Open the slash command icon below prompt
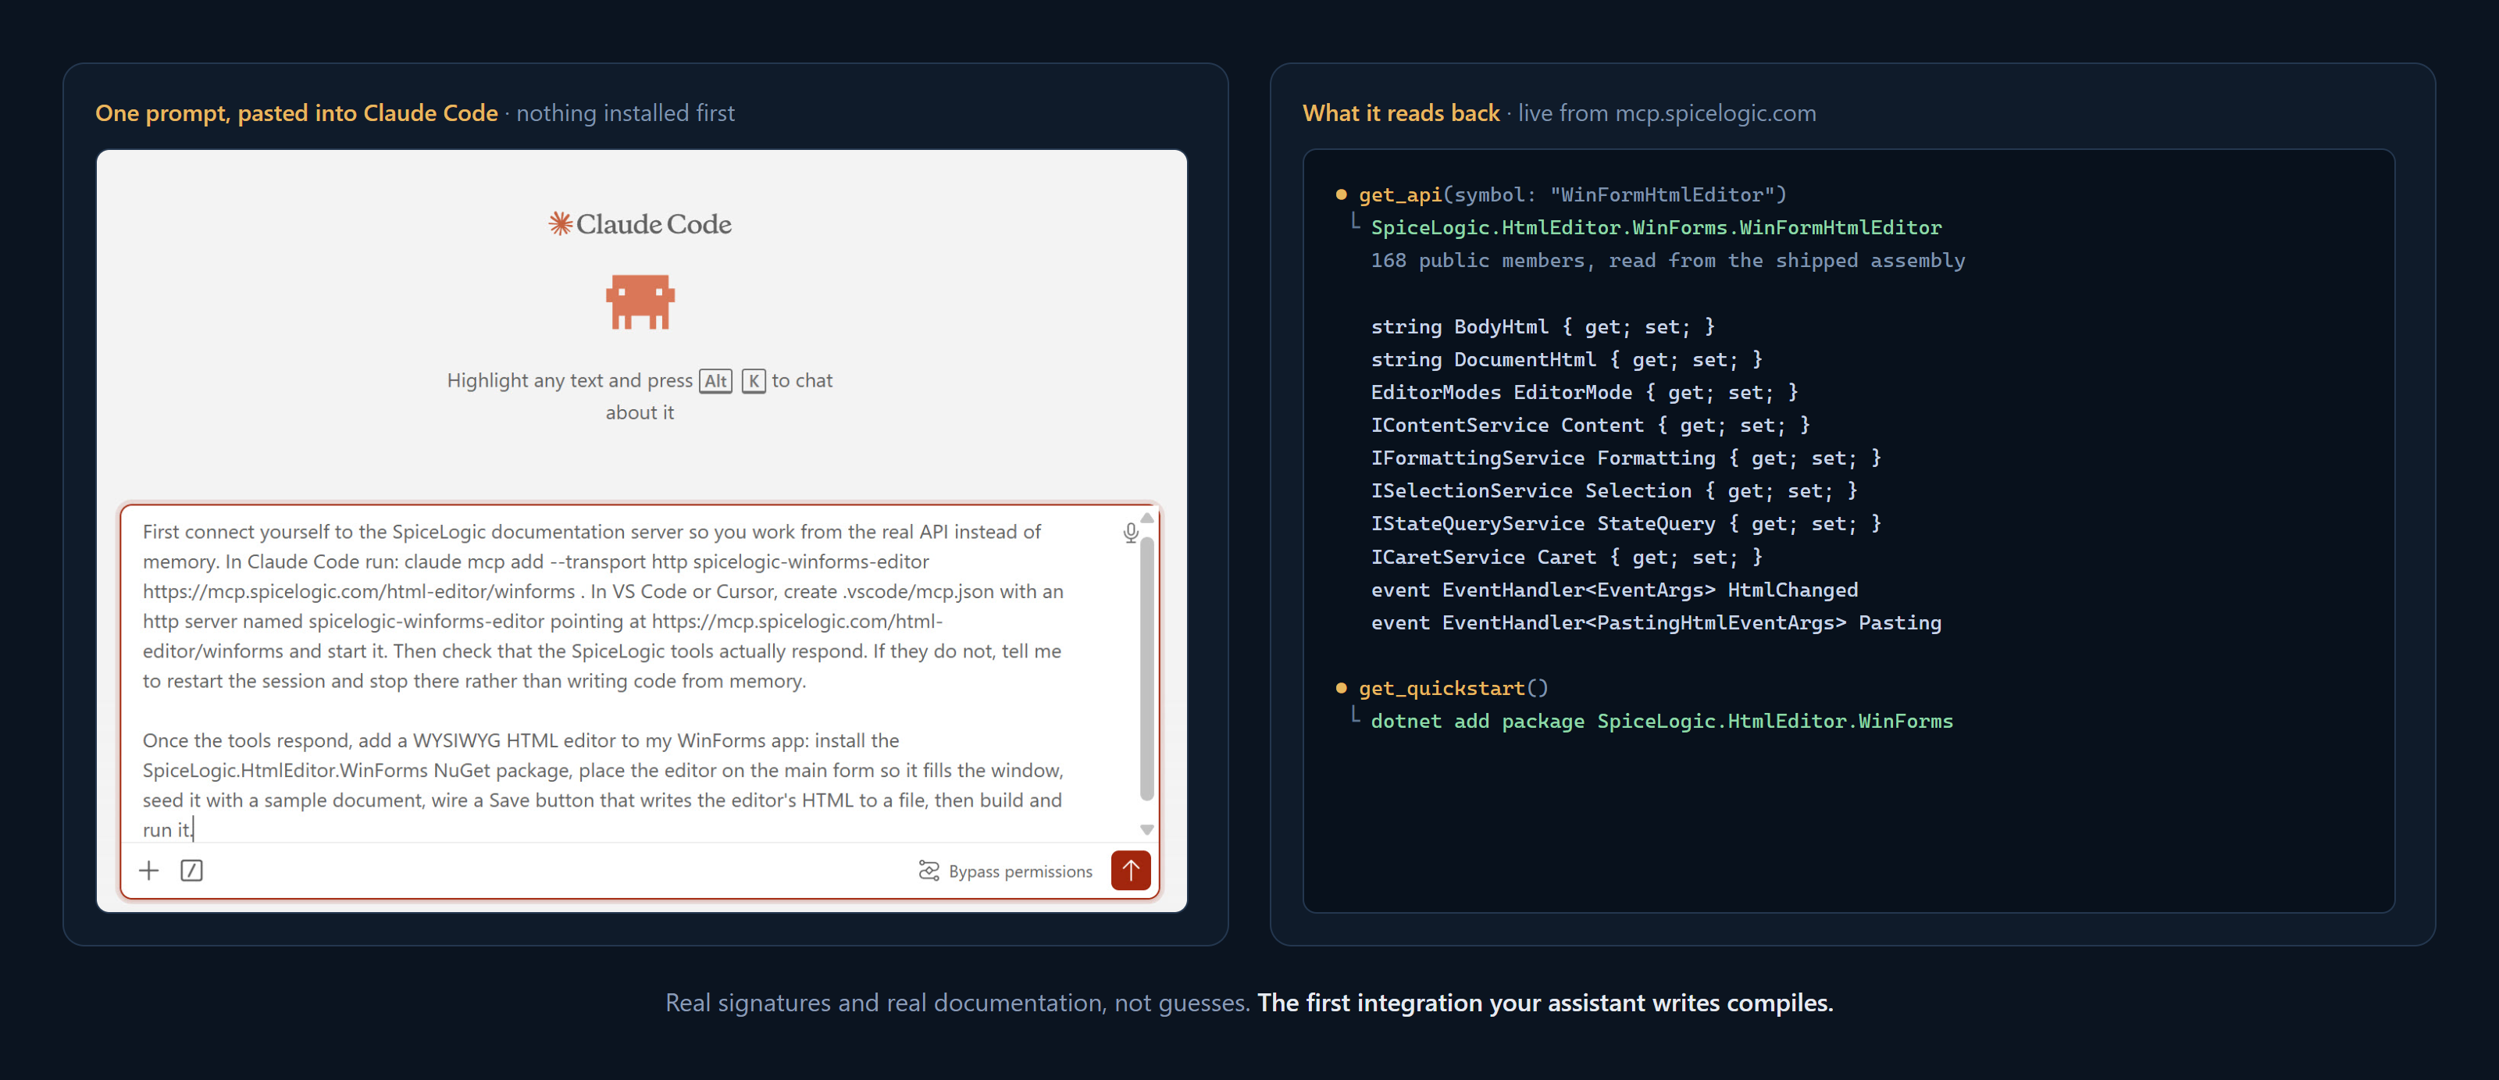This screenshot has width=2499, height=1080. click(191, 871)
